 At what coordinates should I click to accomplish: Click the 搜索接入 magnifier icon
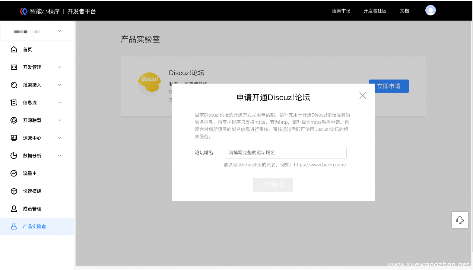pyautogui.click(x=14, y=85)
